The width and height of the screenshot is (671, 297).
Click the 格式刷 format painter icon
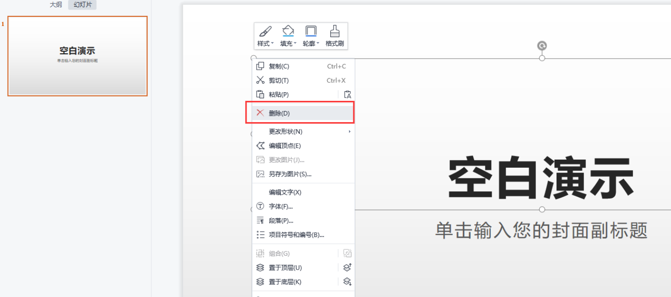[335, 31]
